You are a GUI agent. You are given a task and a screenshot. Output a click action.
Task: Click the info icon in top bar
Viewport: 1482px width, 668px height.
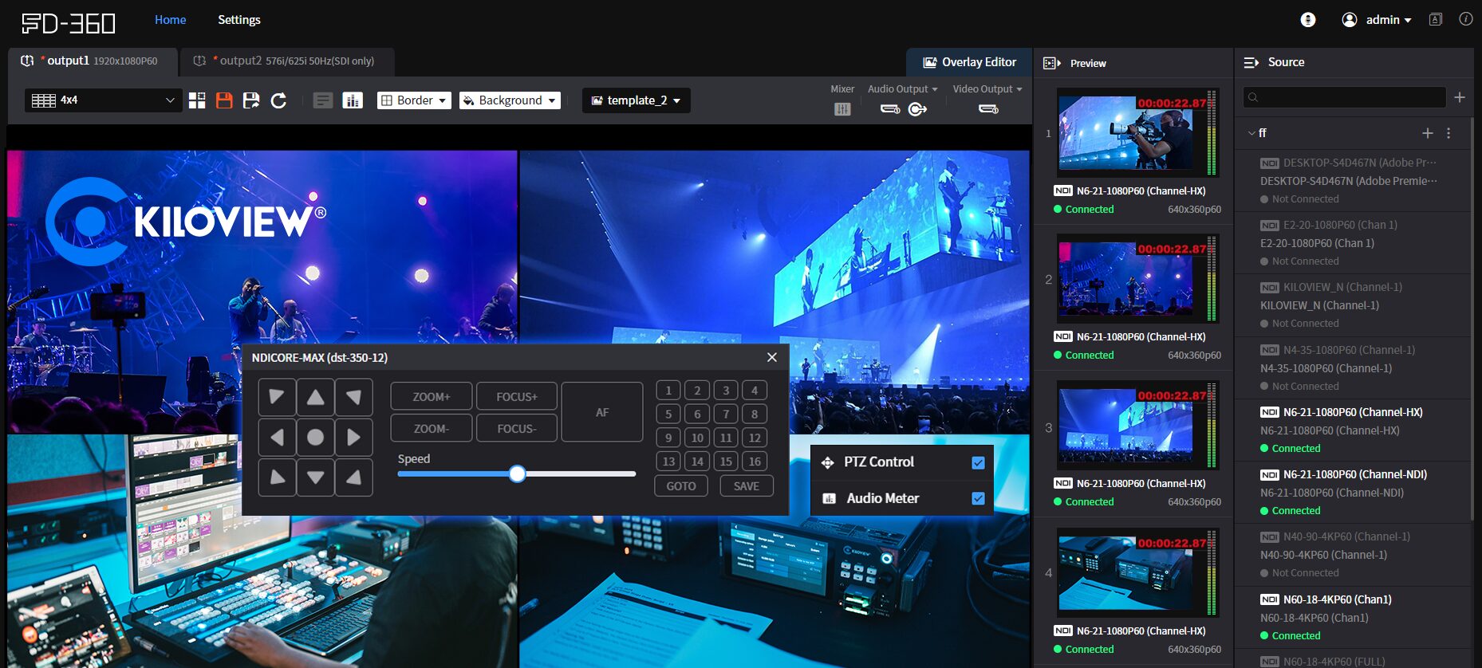coord(1466,19)
